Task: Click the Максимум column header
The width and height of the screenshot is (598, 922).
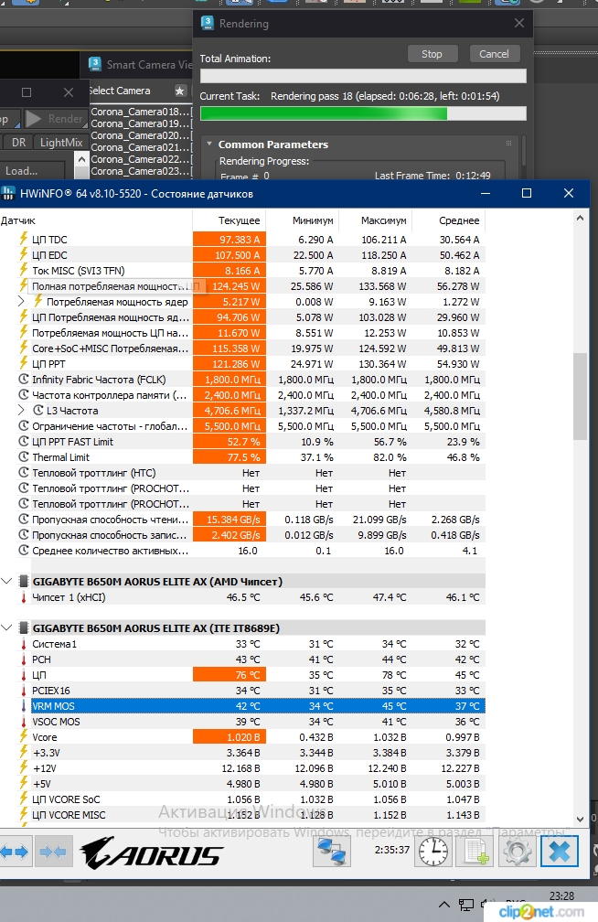Action: [x=376, y=220]
